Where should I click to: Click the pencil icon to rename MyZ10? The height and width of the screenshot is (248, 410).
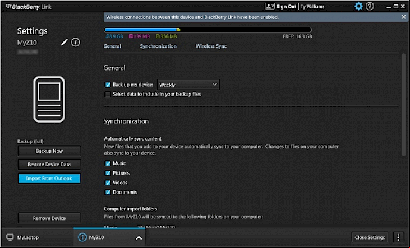(x=65, y=42)
